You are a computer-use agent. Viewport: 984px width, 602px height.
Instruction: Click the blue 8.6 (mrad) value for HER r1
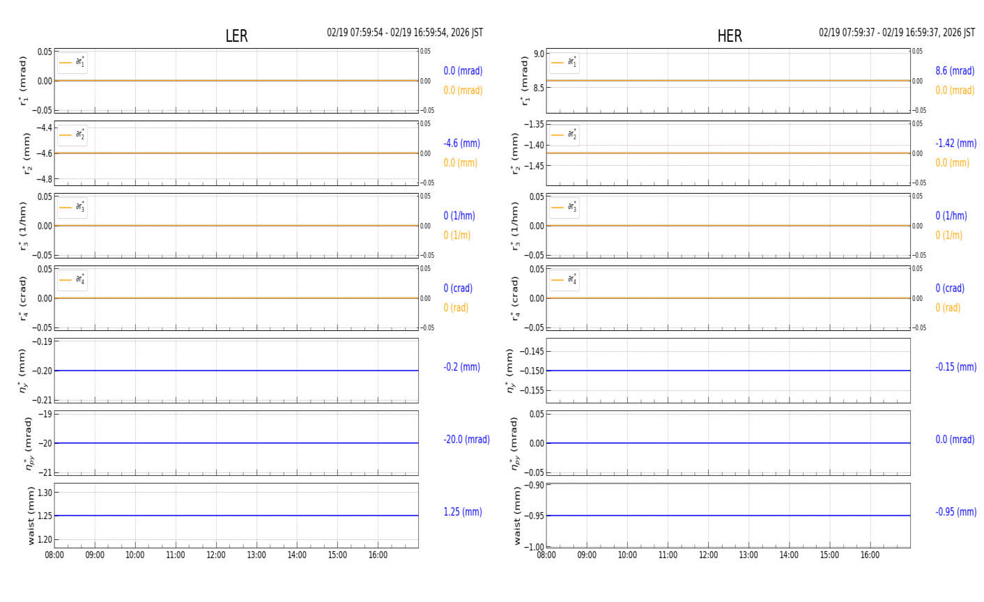click(x=955, y=71)
